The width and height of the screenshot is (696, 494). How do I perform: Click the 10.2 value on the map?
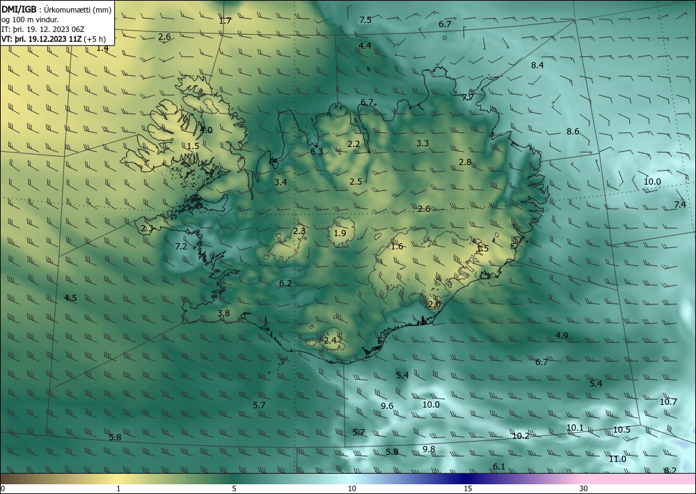pyautogui.click(x=521, y=435)
